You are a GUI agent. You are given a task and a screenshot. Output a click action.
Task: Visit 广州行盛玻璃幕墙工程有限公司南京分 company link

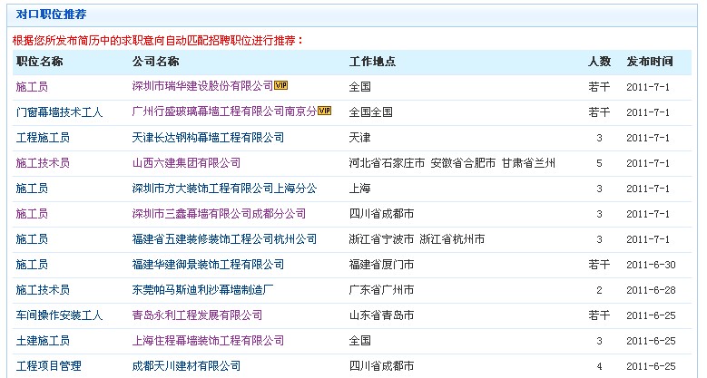coord(224,112)
